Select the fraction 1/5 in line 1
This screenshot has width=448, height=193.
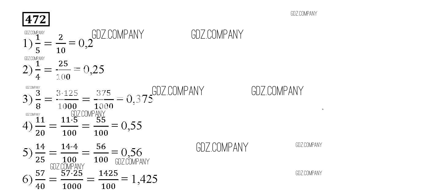point(38,44)
